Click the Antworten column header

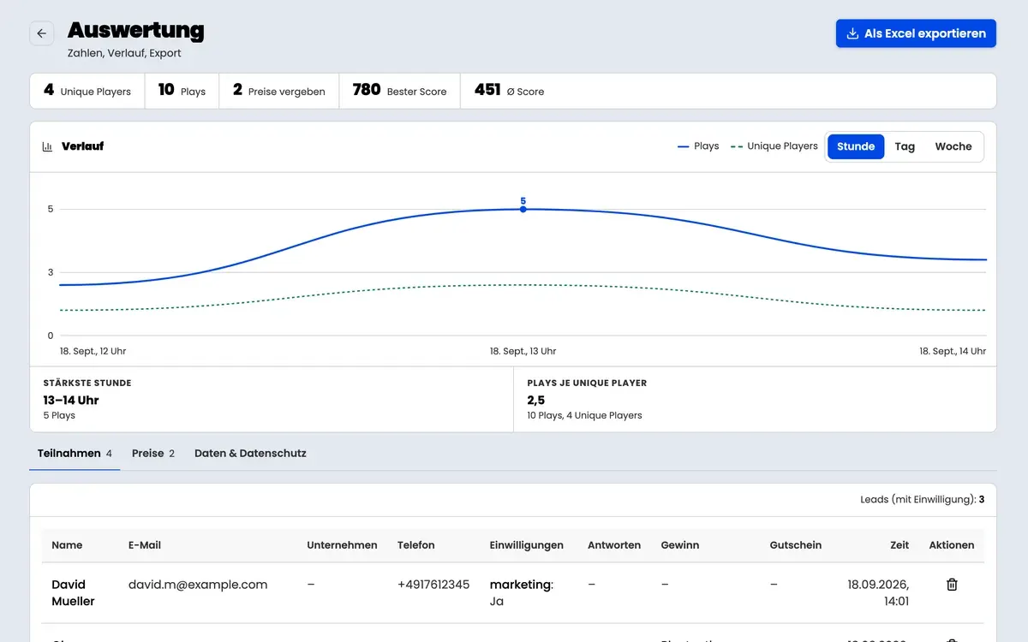tap(614, 545)
